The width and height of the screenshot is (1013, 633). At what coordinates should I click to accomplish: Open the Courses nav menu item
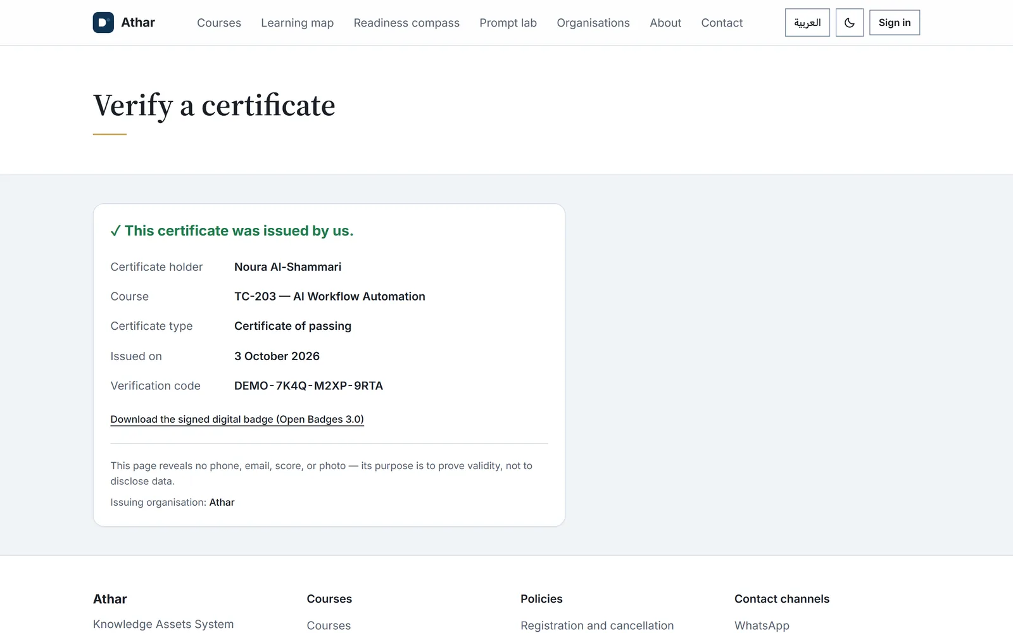(x=219, y=23)
